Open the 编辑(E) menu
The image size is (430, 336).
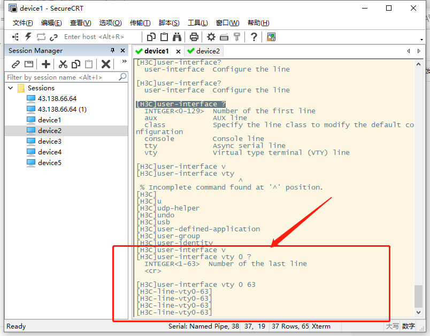click(51, 23)
